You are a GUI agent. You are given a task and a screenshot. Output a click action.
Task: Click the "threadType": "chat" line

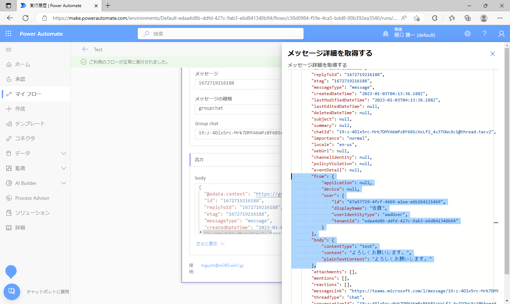[x=338, y=297]
